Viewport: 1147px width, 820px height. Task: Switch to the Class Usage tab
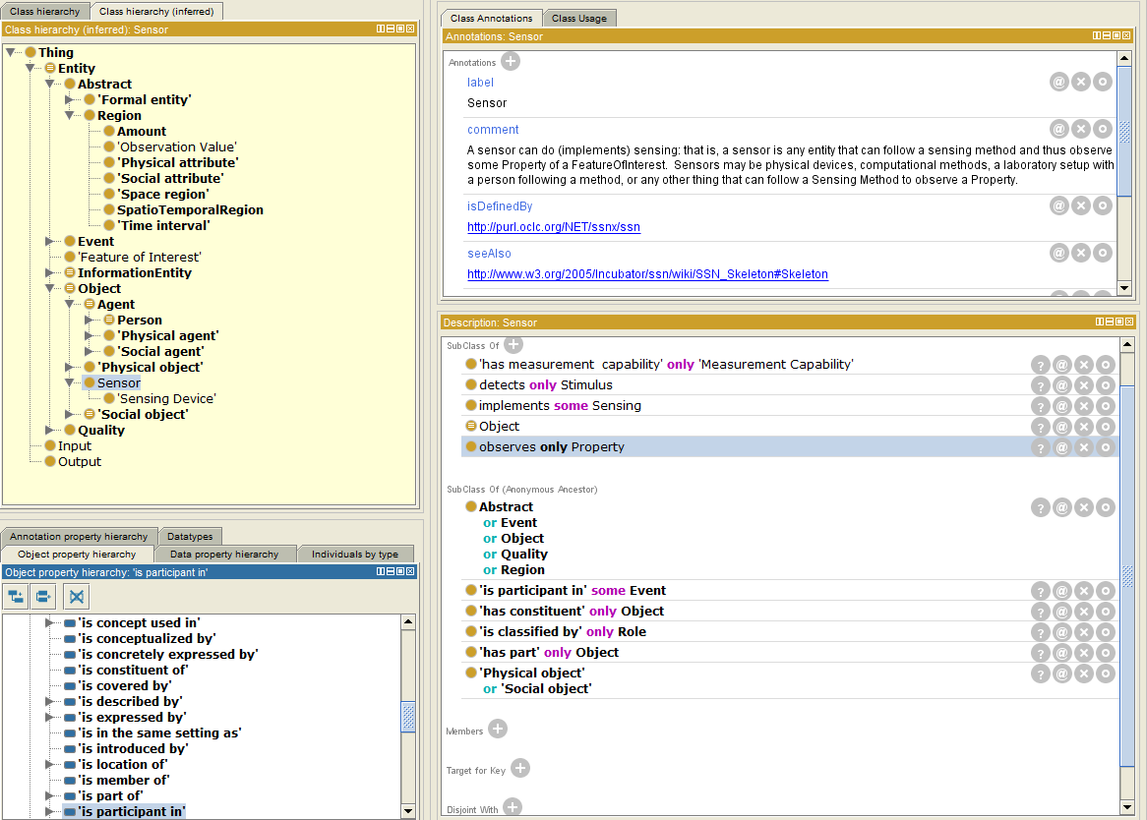pyautogui.click(x=579, y=18)
